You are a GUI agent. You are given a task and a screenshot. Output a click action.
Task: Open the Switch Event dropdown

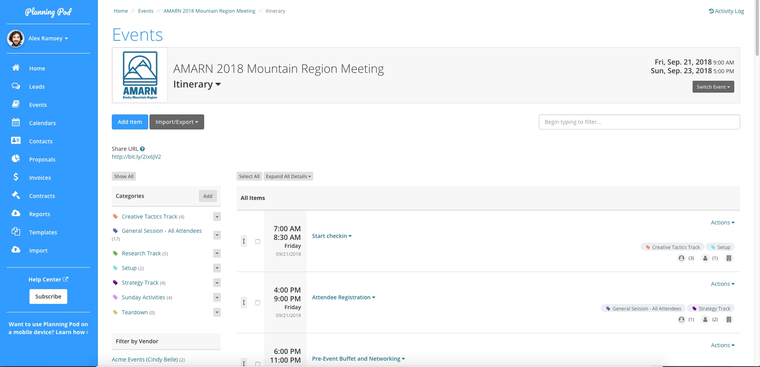713,87
